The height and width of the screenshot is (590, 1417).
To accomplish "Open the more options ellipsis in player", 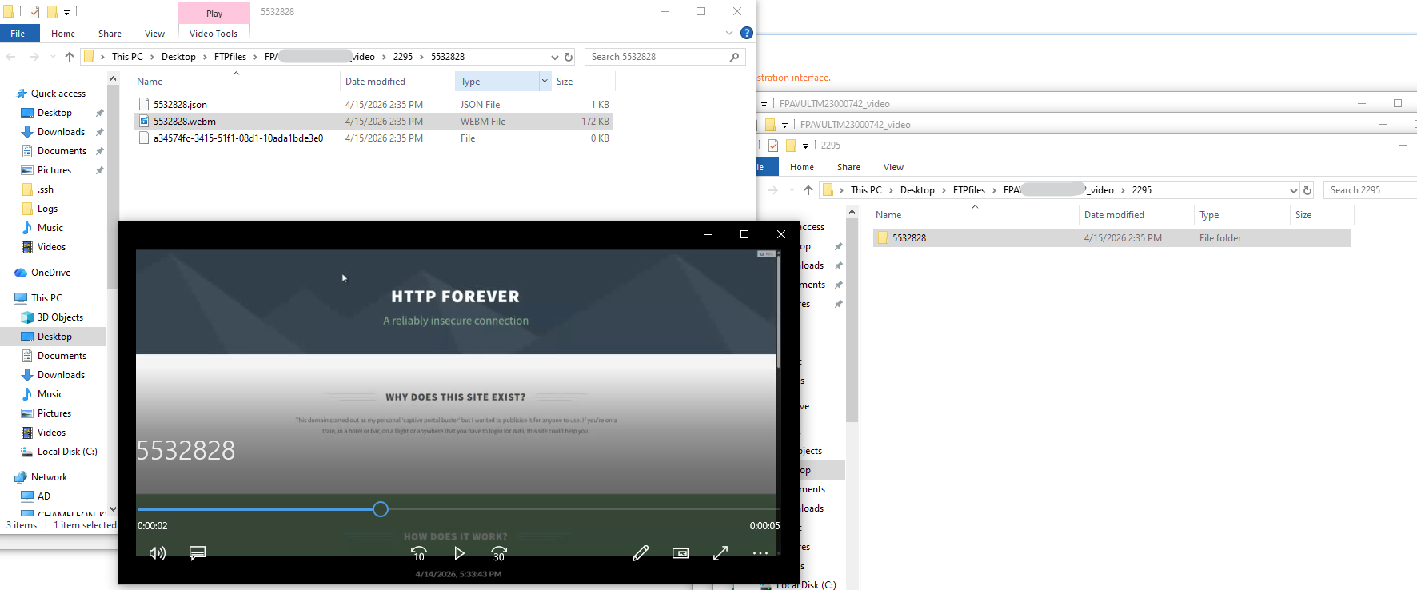I will coord(760,553).
